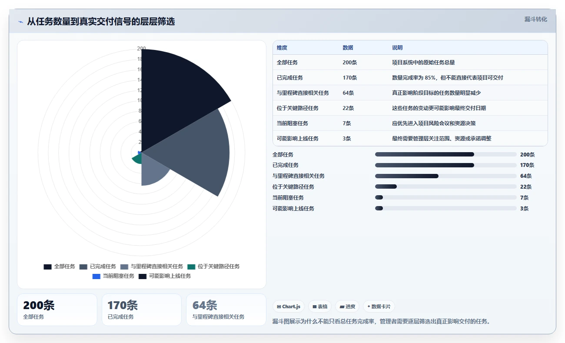Click the description 数量完成率为 85%，但不能直接代表项目可交付
The width and height of the screenshot is (565, 343).
(x=448, y=78)
